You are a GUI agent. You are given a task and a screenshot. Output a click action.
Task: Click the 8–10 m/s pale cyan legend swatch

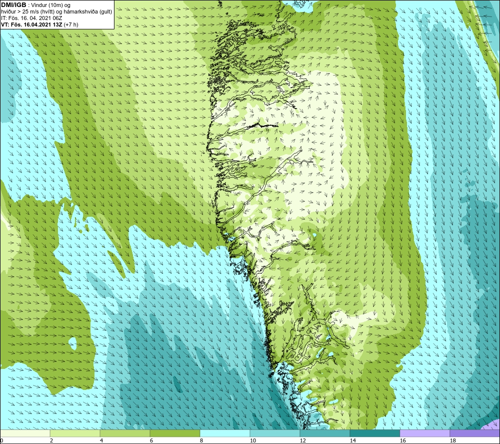coord(225,433)
